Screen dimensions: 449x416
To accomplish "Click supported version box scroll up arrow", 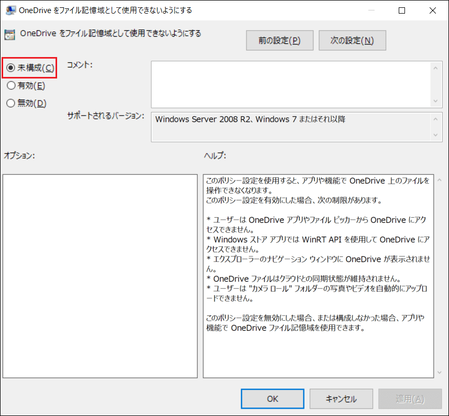I will pos(435,119).
